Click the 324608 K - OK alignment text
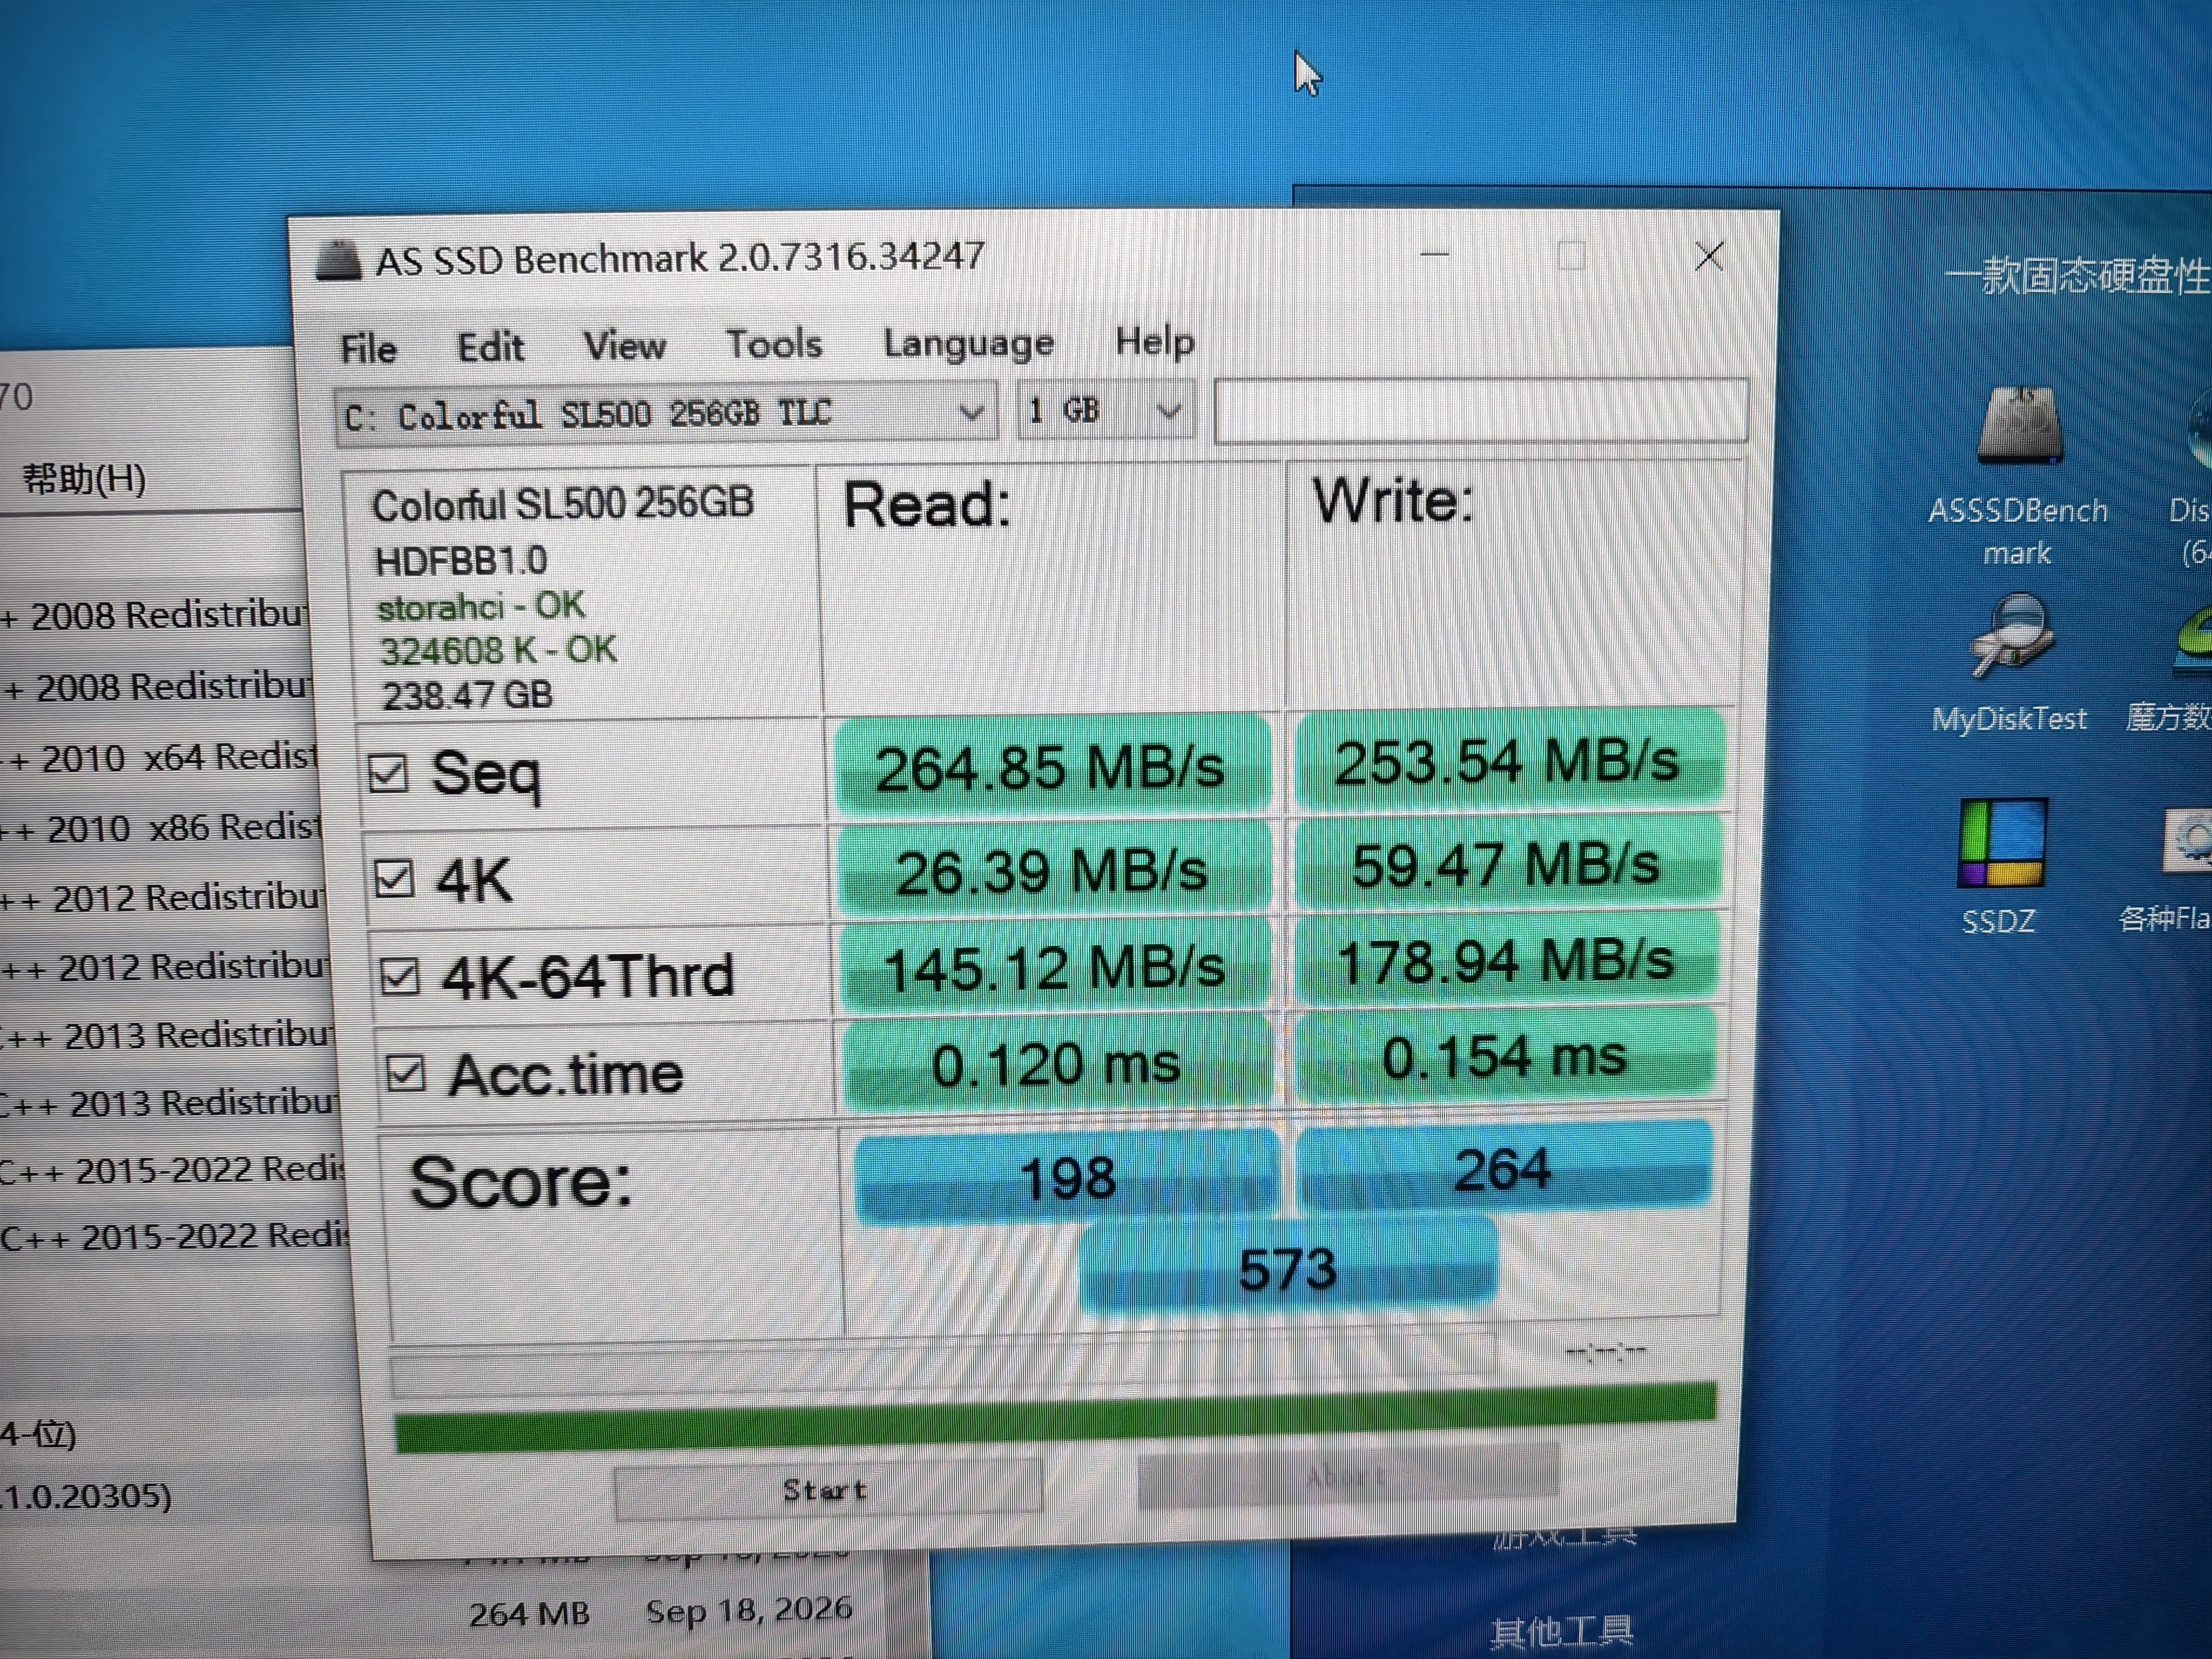Screen dimensions: 2212x1659 498,650
